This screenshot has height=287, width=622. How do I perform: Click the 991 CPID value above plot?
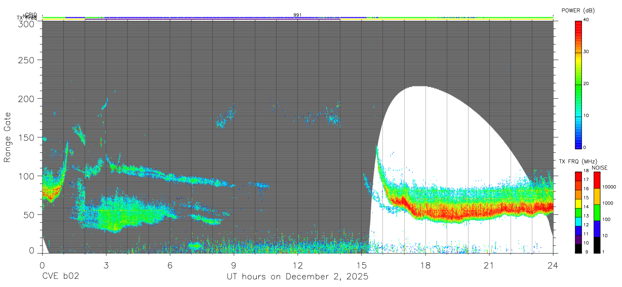[x=297, y=15]
